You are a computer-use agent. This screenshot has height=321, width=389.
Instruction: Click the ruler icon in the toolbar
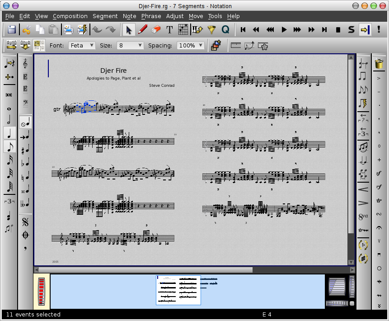click(236, 45)
